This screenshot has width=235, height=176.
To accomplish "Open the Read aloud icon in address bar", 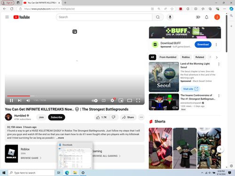I will coord(165,9).
